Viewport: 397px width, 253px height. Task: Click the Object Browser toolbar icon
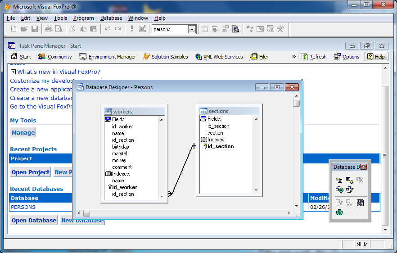260,29
